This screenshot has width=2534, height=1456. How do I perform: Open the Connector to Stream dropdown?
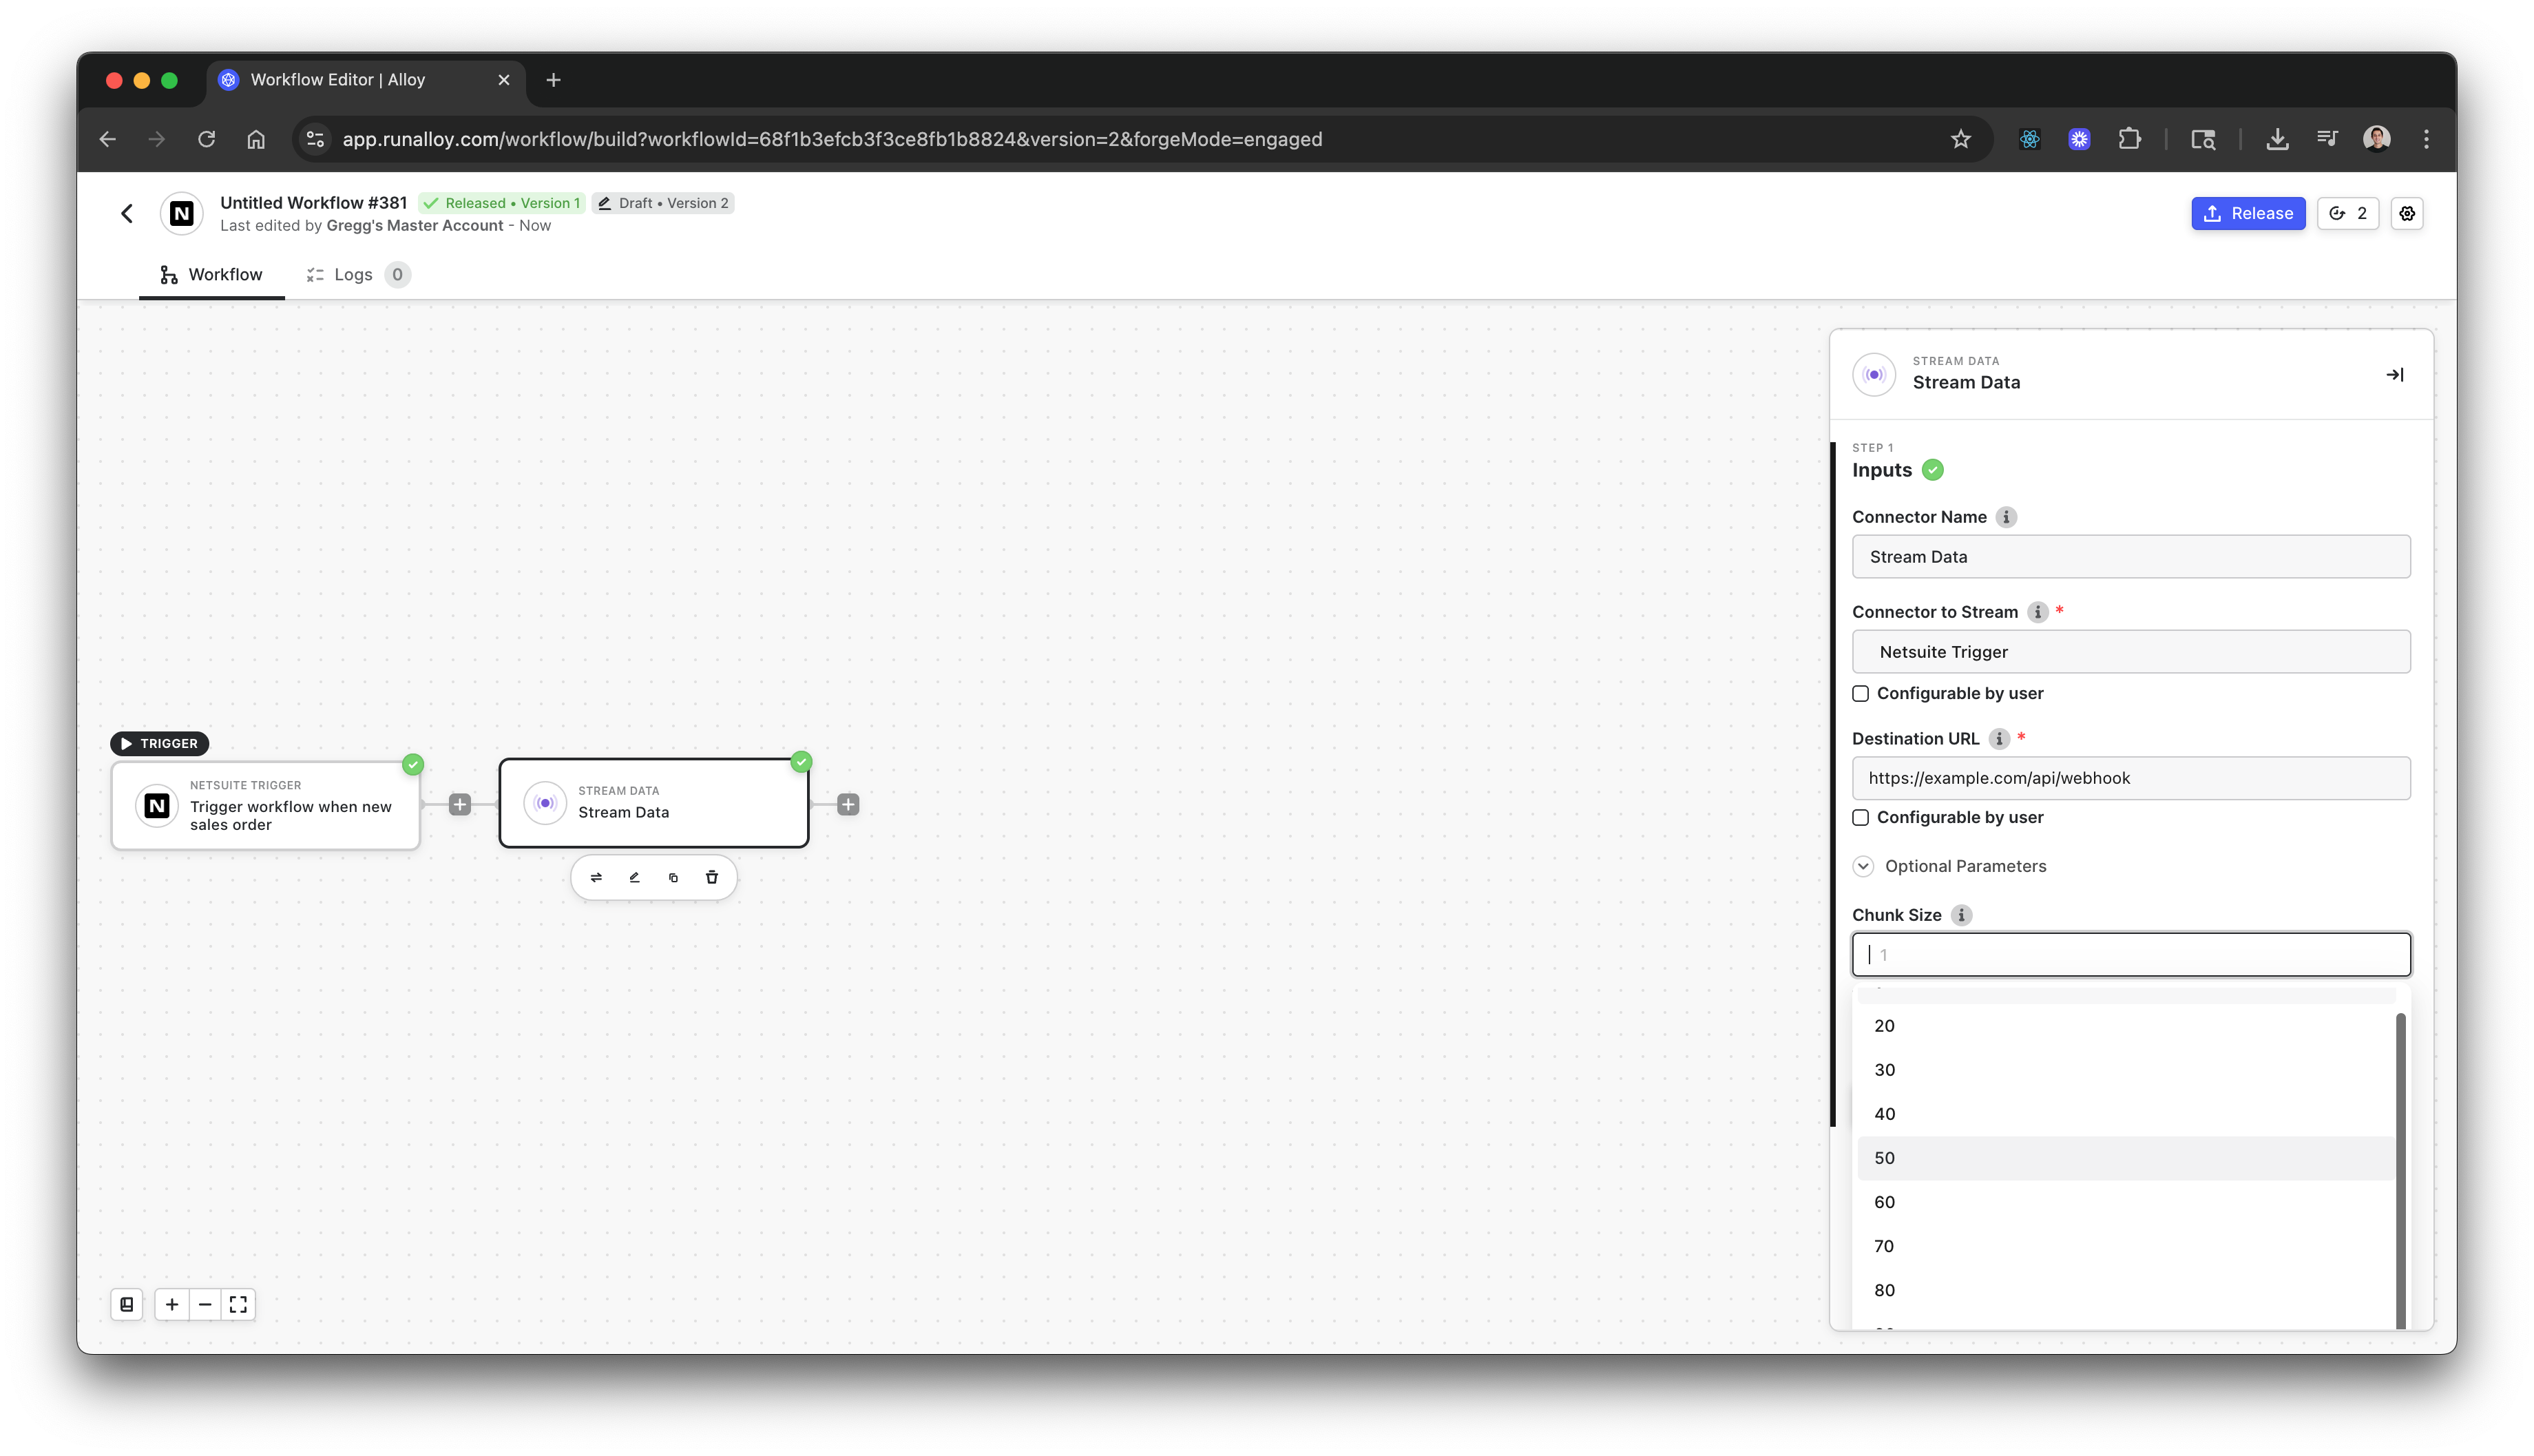[2130, 652]
